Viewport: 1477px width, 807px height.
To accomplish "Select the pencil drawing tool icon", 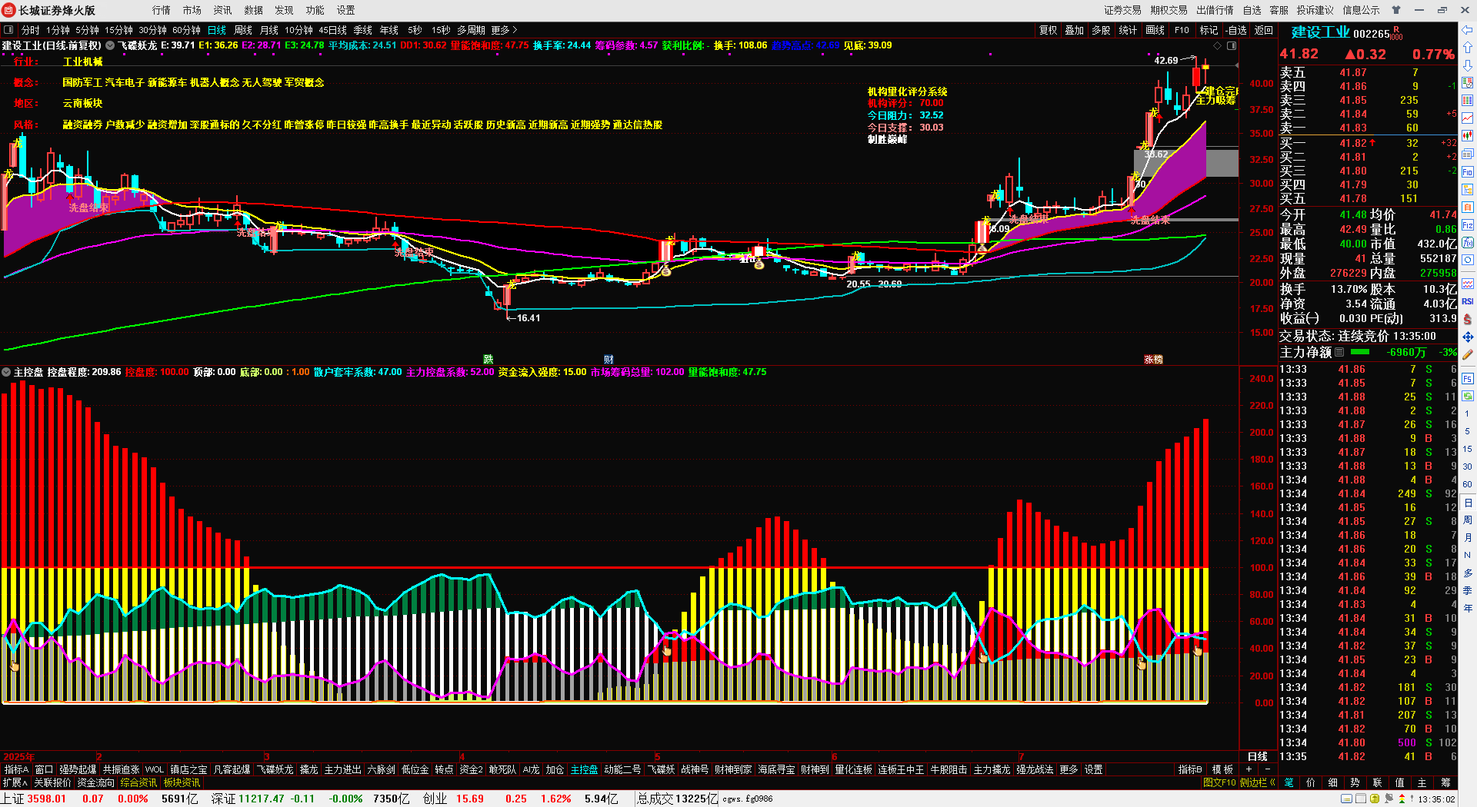I will click(1468, 354).
